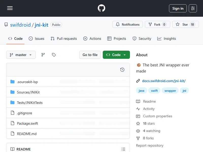Go to the Actions tab
Viewport: 203px width, 152px height.
(92, 39)
